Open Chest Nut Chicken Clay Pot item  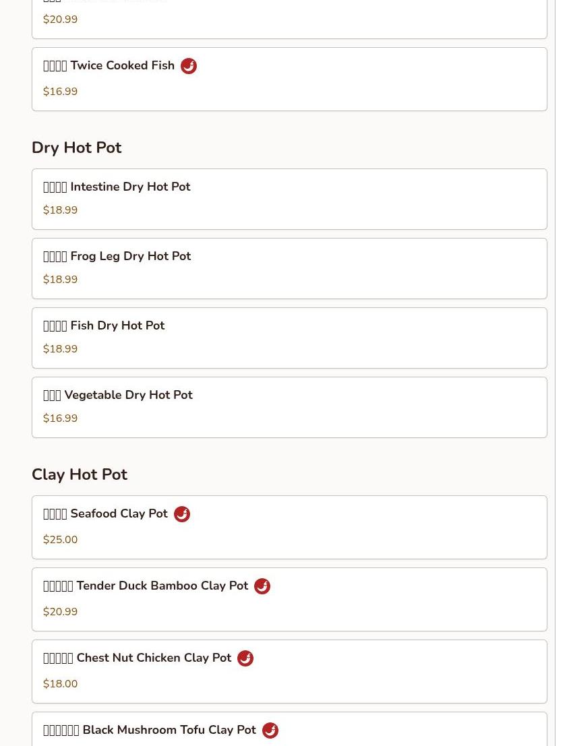pyautogui.click(x=289, y=671)
